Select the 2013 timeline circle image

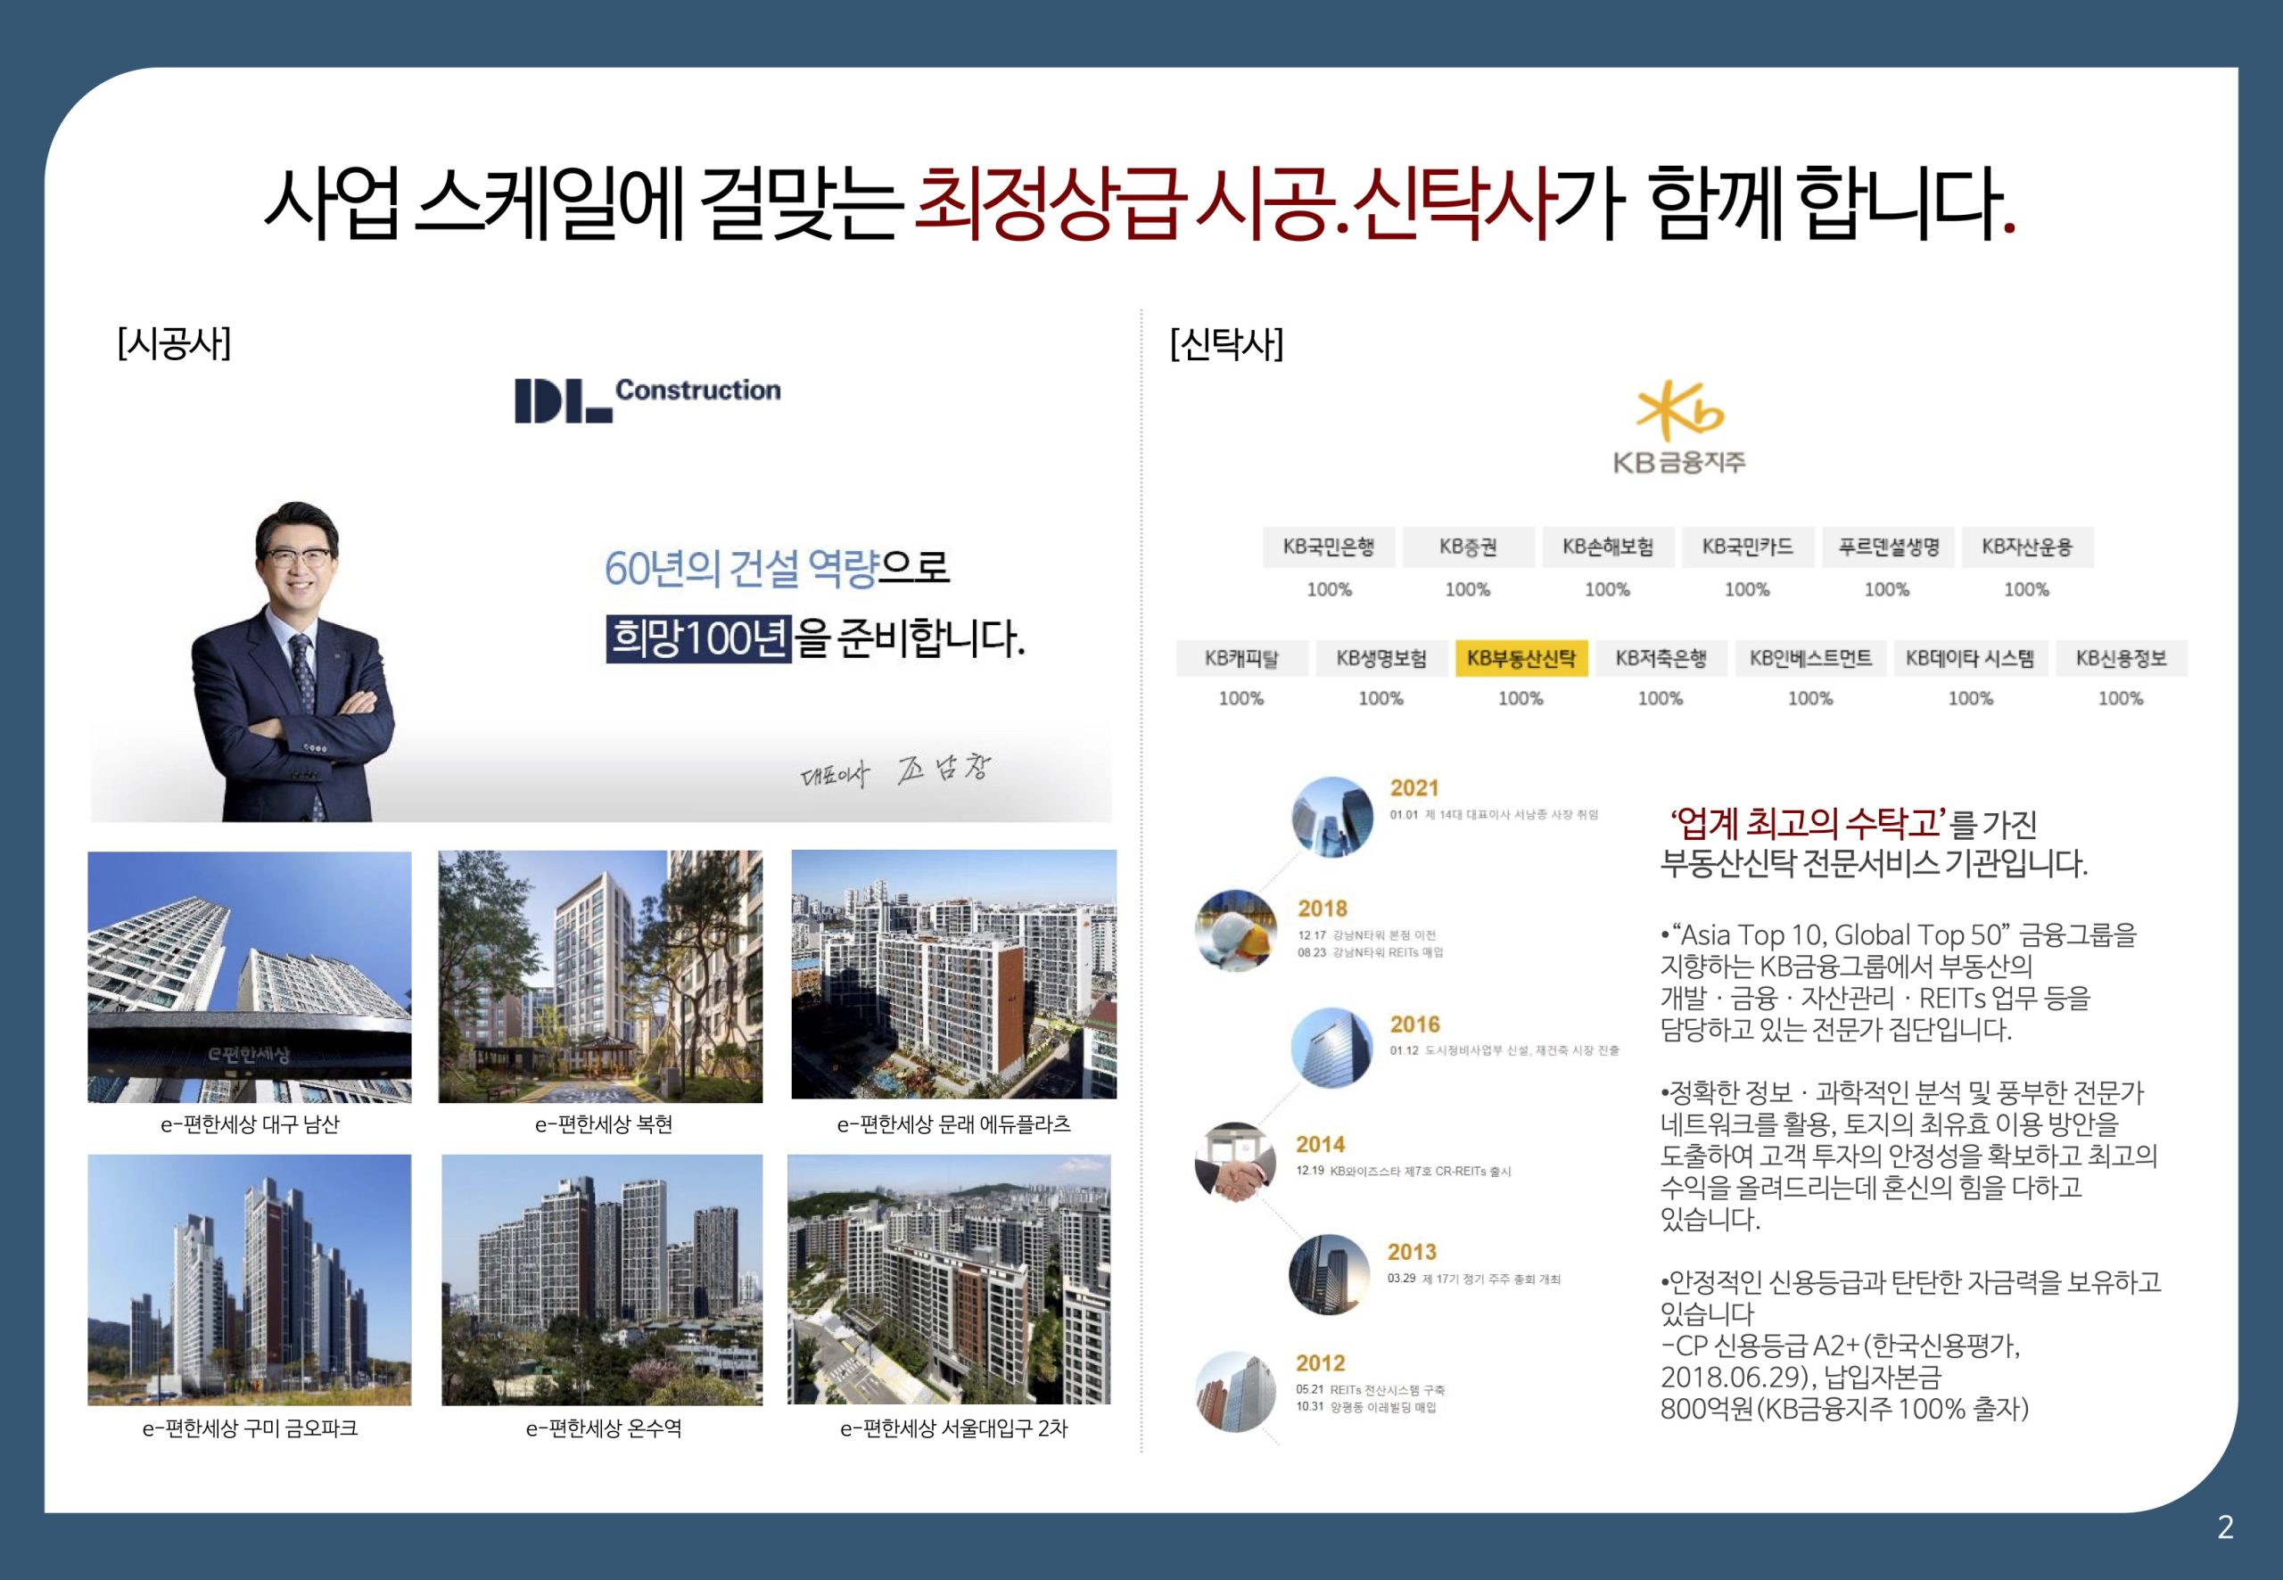point(1330,1274)
